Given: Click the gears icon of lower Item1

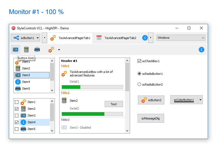Looking at the screenshot, I should (23, 102).
